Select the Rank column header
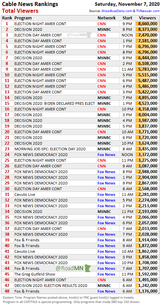 coord(7,18)
